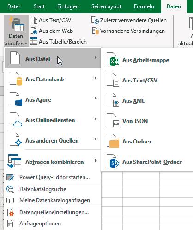Click the blank page icon for Aus Datei

[15, 58]
